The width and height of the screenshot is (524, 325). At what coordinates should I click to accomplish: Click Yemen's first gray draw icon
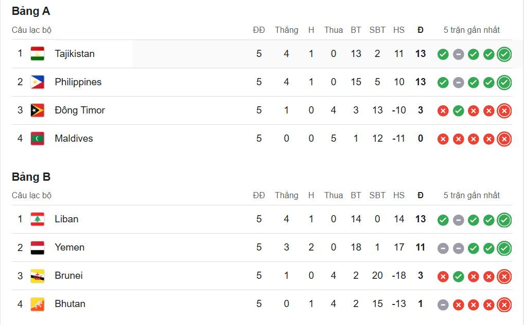443,248
